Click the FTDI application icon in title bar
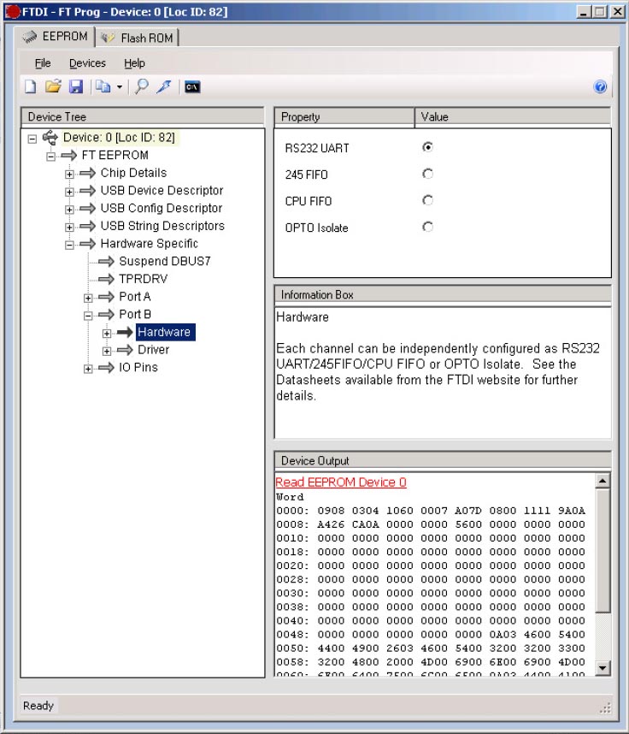Image resolution: width=629 pixels, height=734 pixels. [13, 12]
